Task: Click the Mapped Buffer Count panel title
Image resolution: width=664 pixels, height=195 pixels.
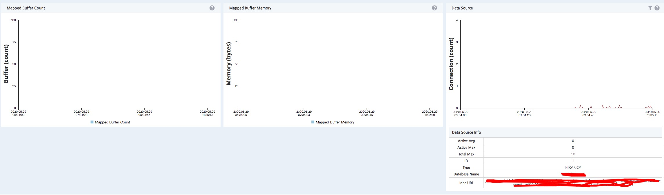Action: [26, 8]
